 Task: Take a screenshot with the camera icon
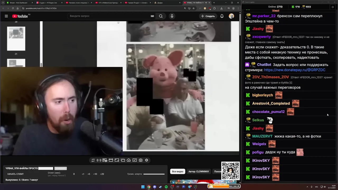click(x=140, y=160)
